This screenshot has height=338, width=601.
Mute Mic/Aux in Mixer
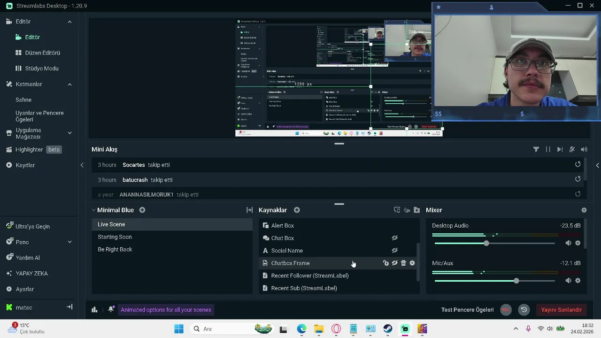click(x=568, y=281)
